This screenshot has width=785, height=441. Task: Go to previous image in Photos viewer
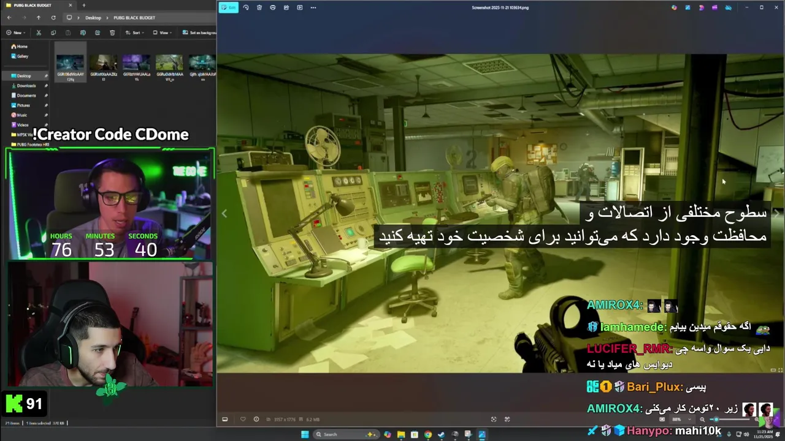[x=224, y=213]
